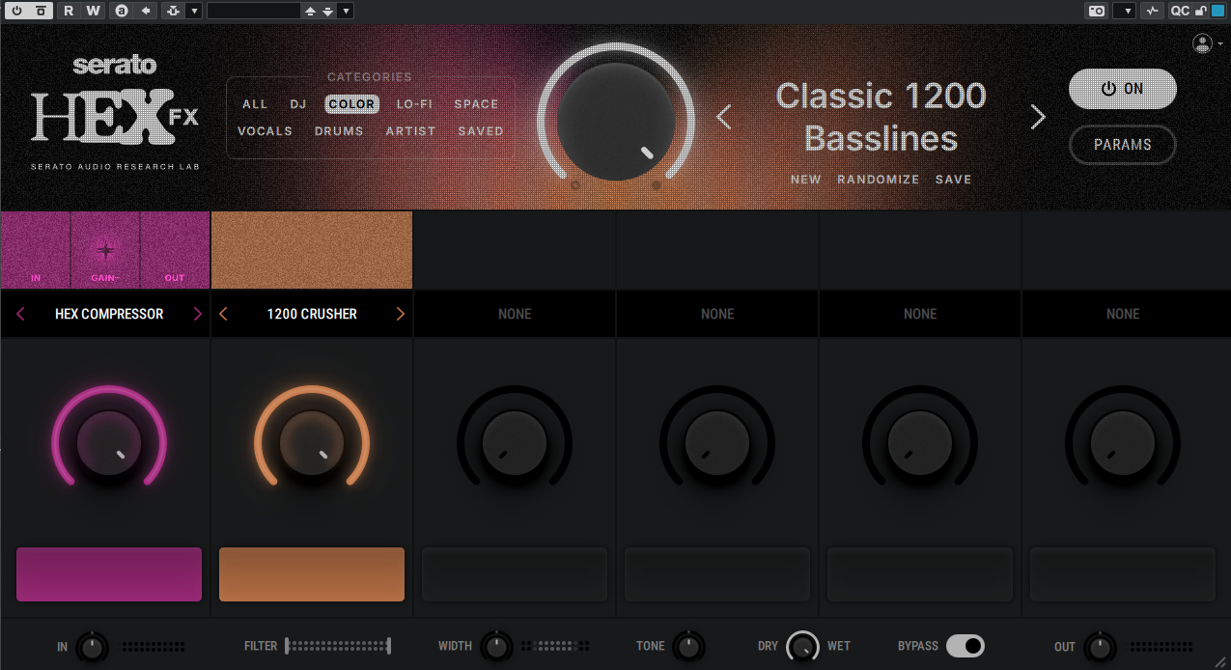Image resolution: width=1231 pixels, height=670 pixels.
Task: Click the WIDTH knob
Action: click(x=496, y=647)
